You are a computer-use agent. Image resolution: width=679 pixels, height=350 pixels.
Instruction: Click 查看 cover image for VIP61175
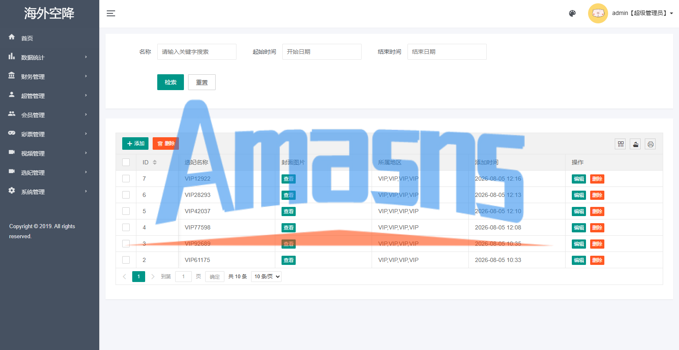(x=289, y=260)
